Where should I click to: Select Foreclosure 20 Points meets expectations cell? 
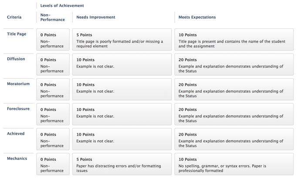(x=234, y=114)
